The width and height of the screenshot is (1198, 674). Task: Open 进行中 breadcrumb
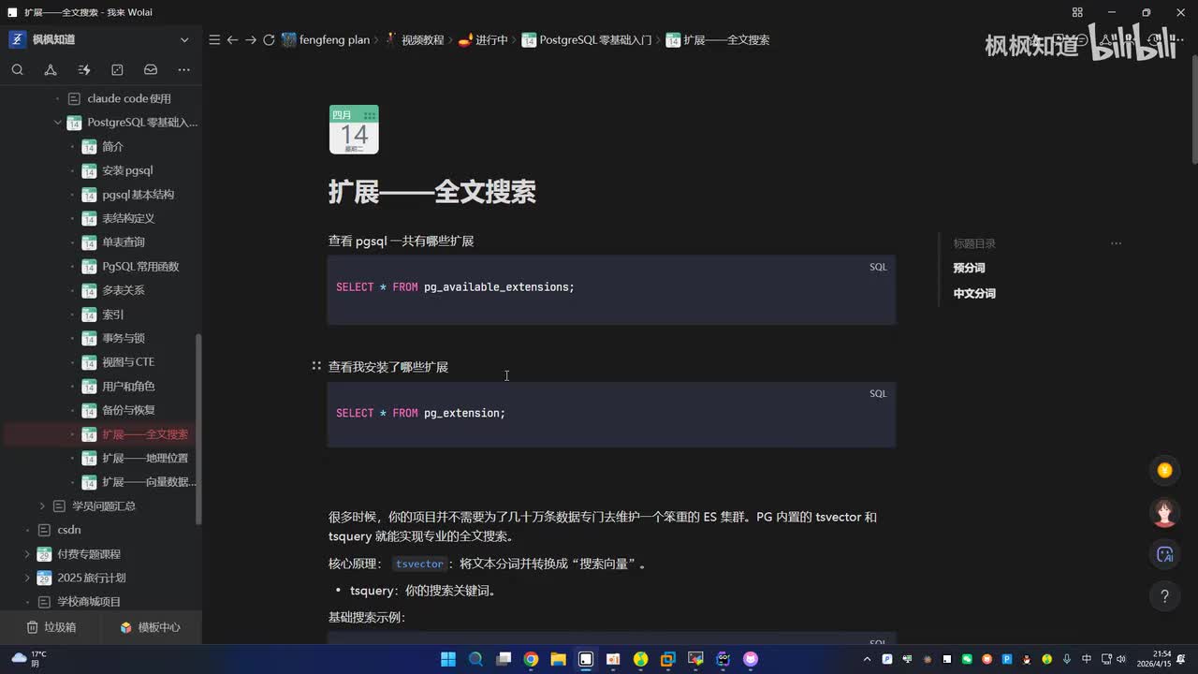(483, 40)
